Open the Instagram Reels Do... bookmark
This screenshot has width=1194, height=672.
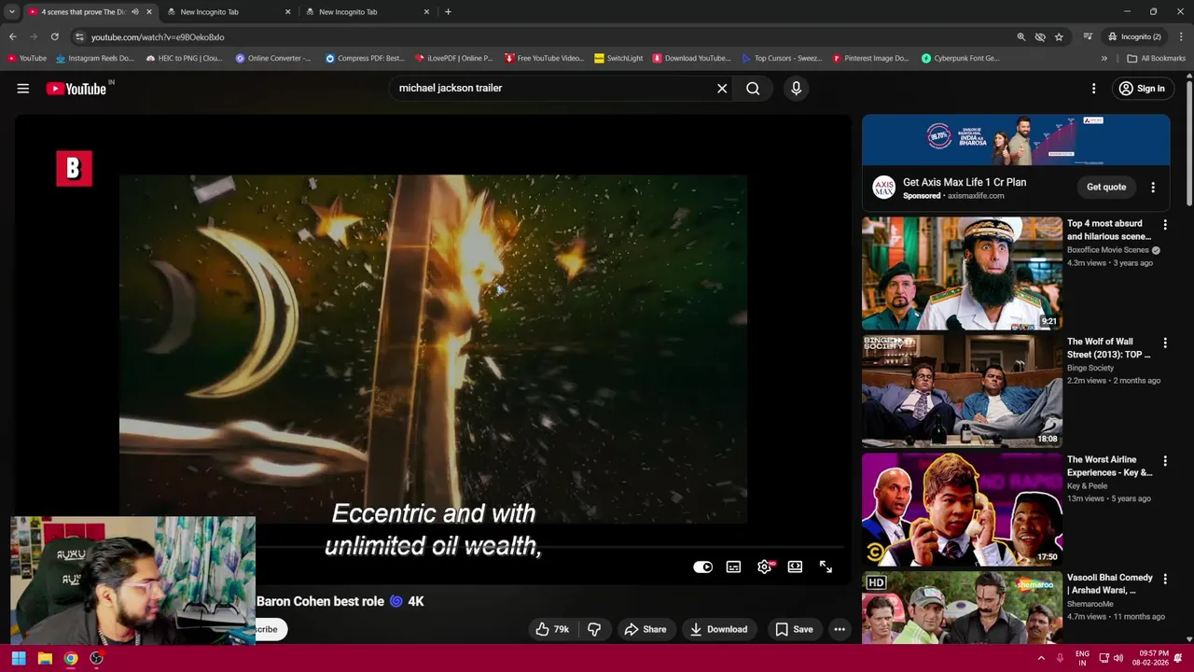pyautogui.click(x=95, y=58)
